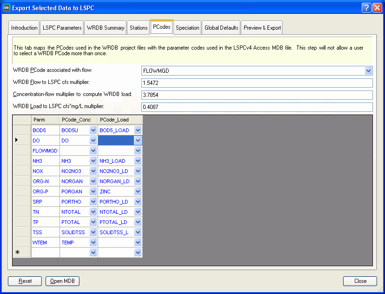The image size is (385, 294).
Task: Switch to the Stations tab
Action: tap(138, 27)
